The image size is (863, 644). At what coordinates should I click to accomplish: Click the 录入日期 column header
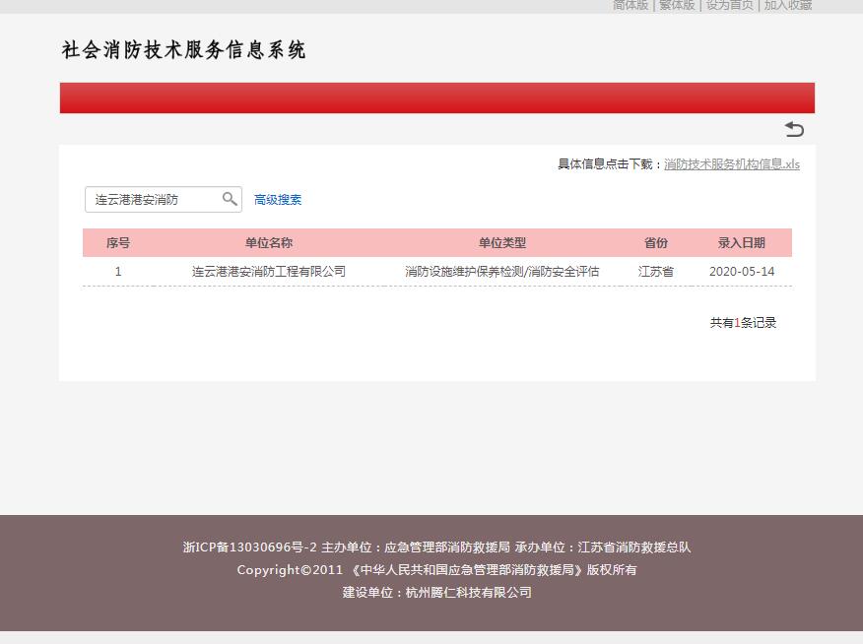741,242
